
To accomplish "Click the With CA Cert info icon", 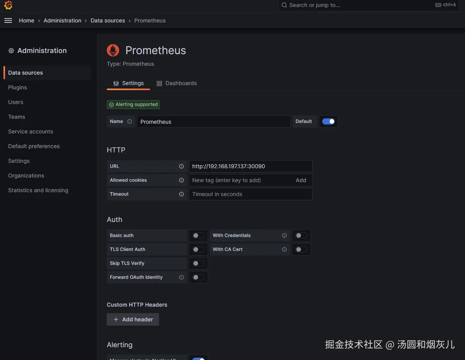I will click(284, 249).
